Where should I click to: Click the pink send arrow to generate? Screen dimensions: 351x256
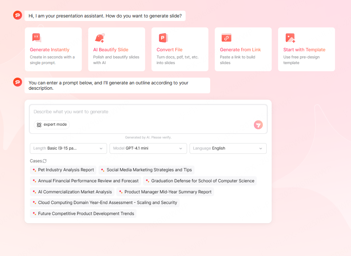[x=258, y=125]
